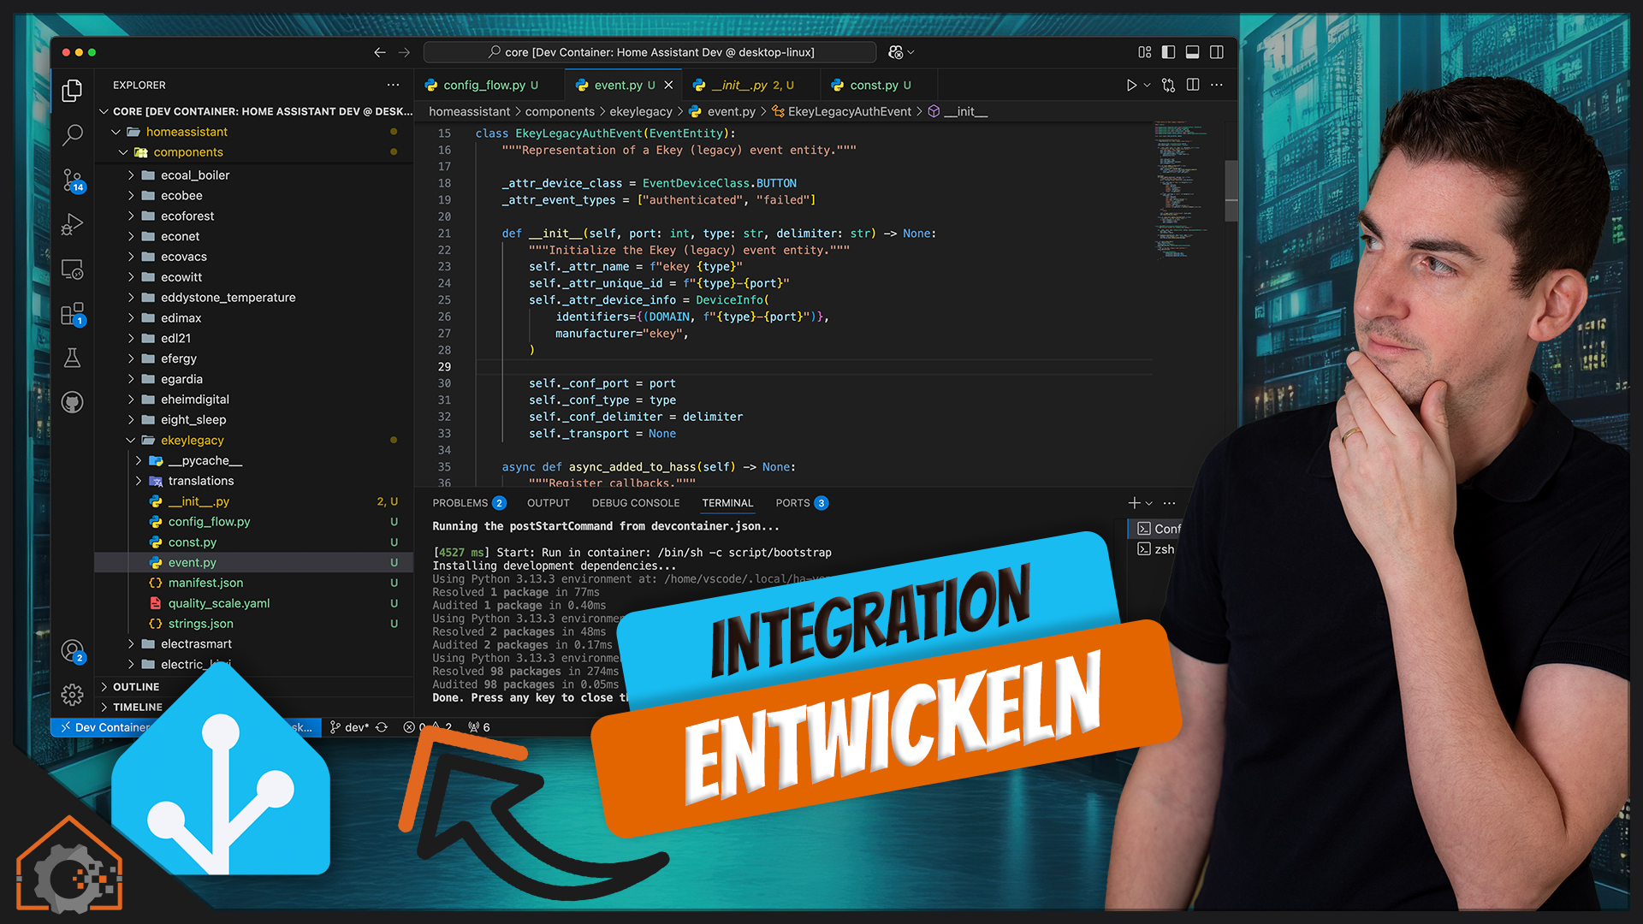Expand the translations folder
Image resolution: width=1643 pixels, height=924 pixels.
tap(139, 481)
